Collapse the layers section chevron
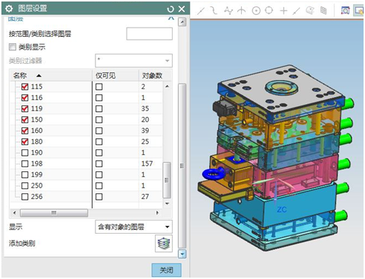This screenshot has height=279, width=365. [171, 18]
